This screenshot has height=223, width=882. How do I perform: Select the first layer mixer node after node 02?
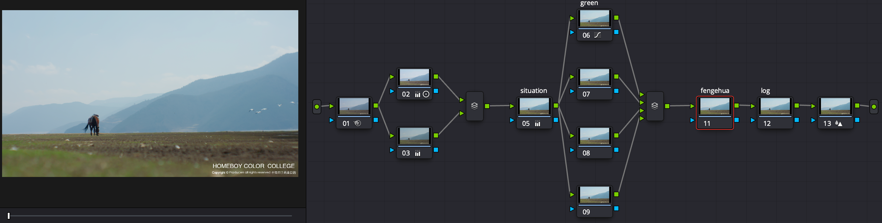click(475, 106)
